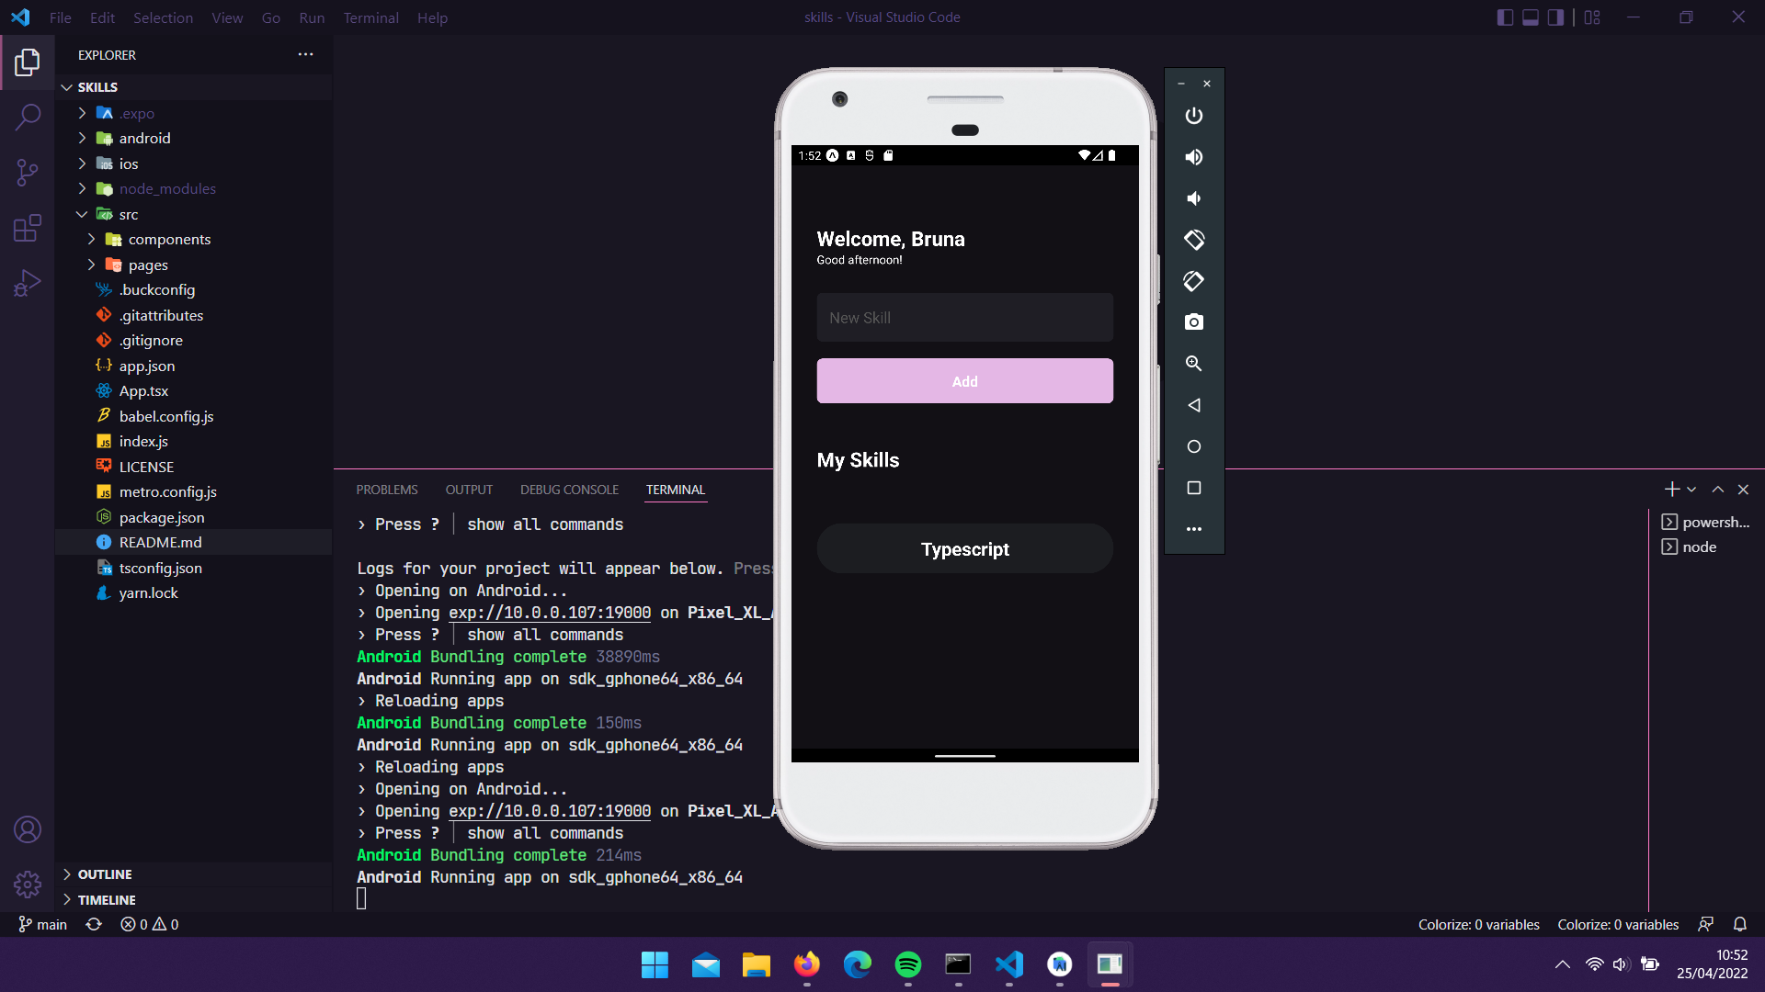Open the Search view in the activity bar
The width and height of the screenshot is (1765, 992).
click(28, 118)
